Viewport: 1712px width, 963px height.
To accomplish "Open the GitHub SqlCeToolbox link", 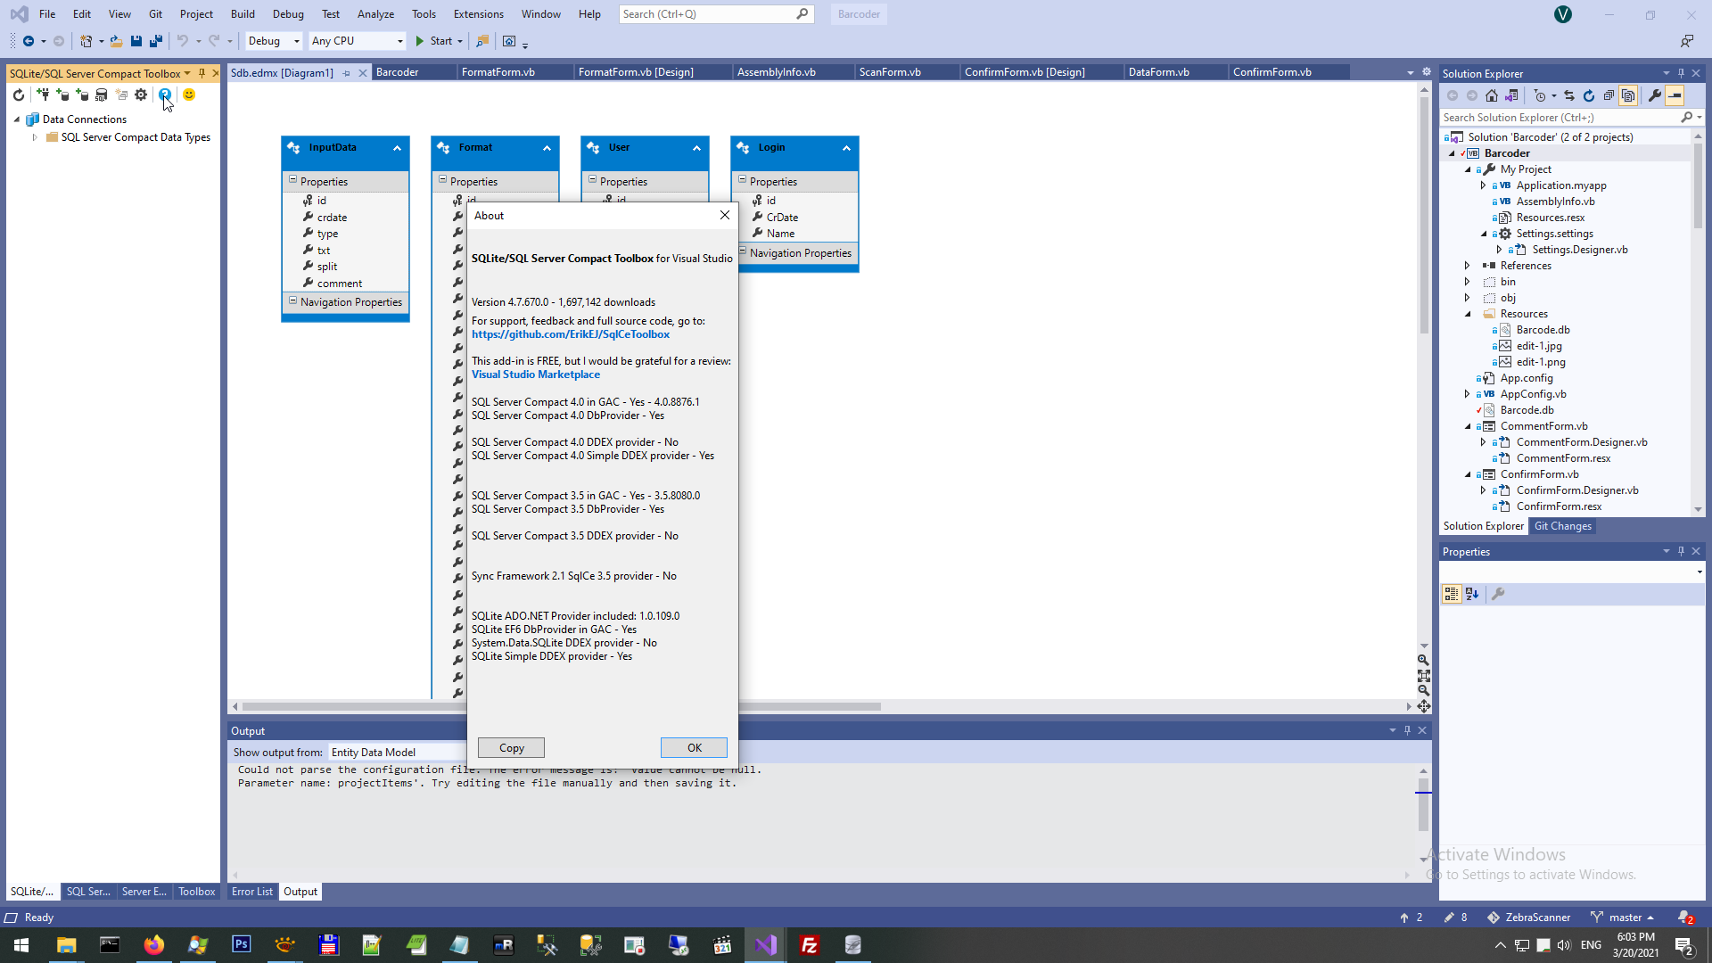I will (x=571, y=334).
